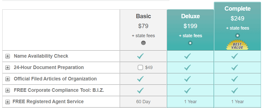The width and height of the screenshot is (264, 108).
Task: Click the Deluxe Name Availability Check checkmark
Action: click(187, 56)
